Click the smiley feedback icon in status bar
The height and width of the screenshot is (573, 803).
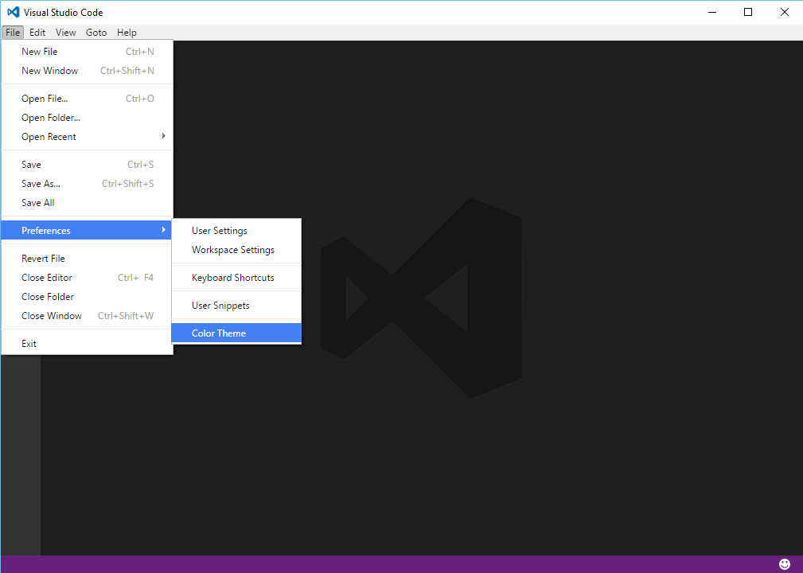click(784, 563)
